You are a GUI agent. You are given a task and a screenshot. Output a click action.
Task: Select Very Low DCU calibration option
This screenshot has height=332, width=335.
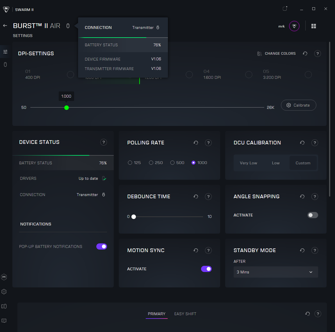[x=248, y=163]
